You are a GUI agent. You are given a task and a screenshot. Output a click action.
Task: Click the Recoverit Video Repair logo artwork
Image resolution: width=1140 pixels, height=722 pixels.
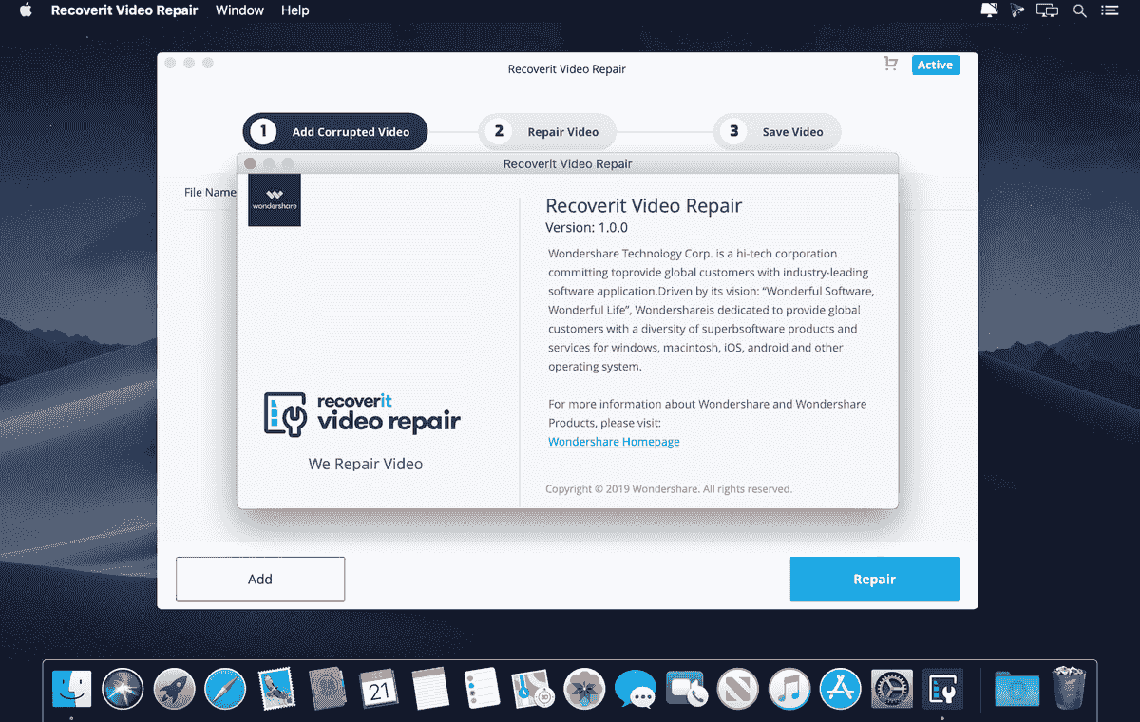click(362, 412)
